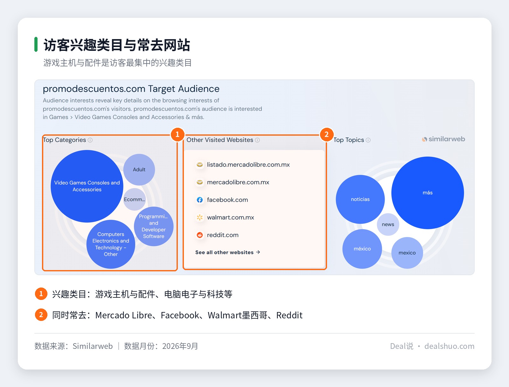Select the Adult category bubble
Viewport: 509px width, 387px height.
(139, 170)
